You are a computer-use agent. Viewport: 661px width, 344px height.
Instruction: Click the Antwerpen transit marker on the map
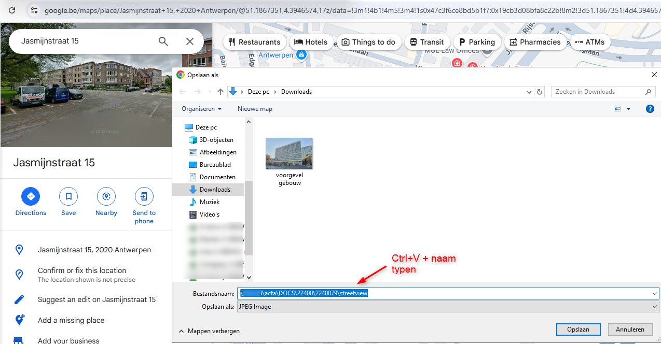click(301, 54)
